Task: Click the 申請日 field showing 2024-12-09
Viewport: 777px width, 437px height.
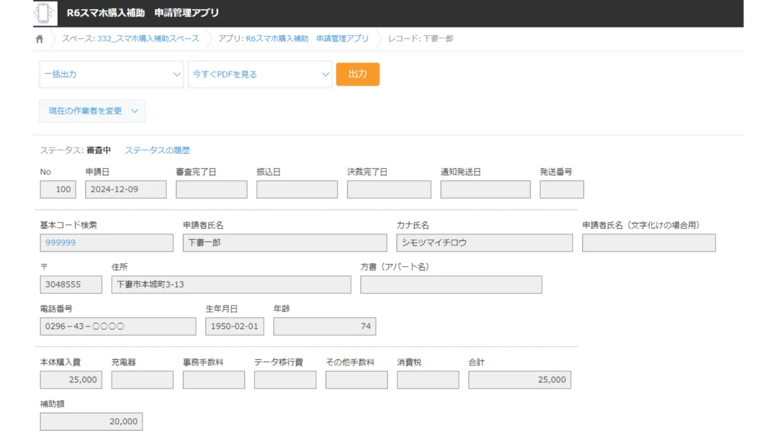Action: tap(125, 190)
